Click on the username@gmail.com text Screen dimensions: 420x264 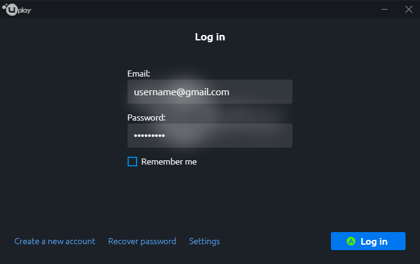pyautogui.click(x=181, y=92)
